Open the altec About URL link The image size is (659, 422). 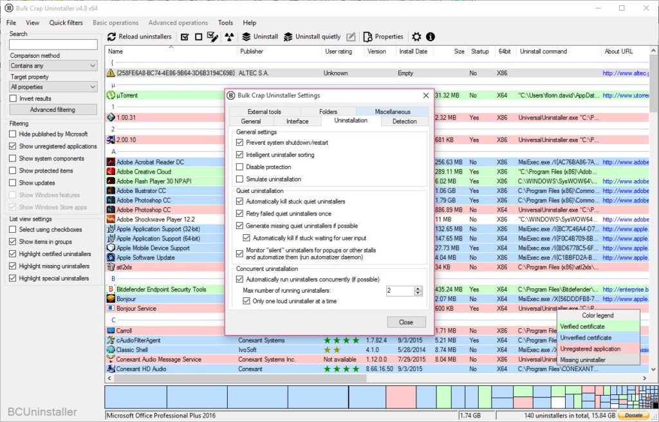(625, 73)
